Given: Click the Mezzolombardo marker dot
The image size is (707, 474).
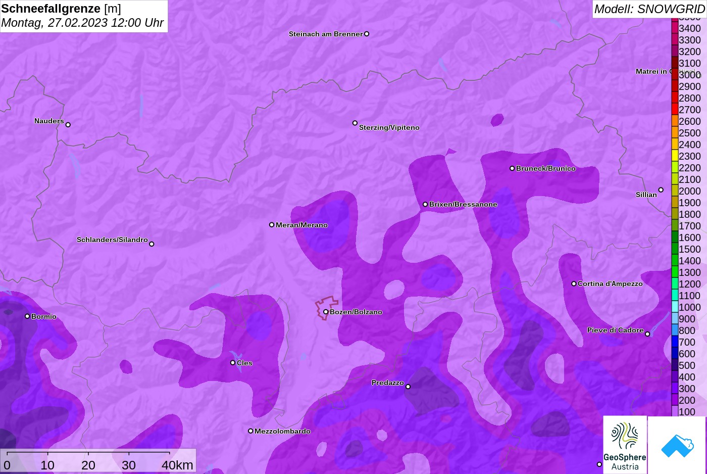Looking at the screenshot, I should pyautogui.click(x=250, y=431).
